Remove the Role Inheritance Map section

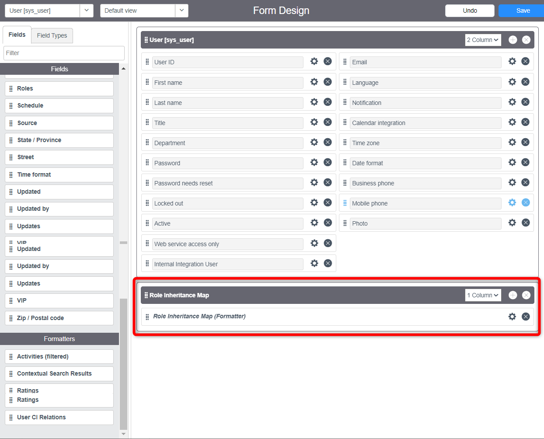pos(526,295)
